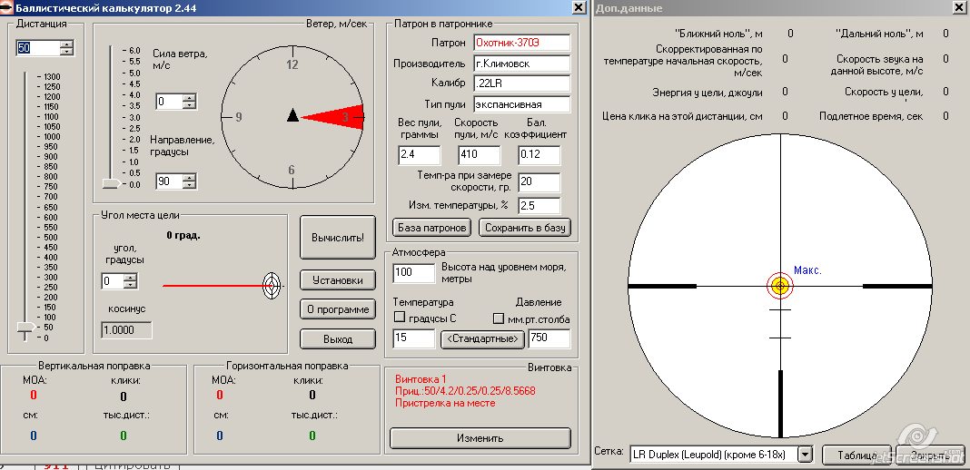Expand the Сетка reticle dropdown
The image size is (970, 470).
[804, 454]
